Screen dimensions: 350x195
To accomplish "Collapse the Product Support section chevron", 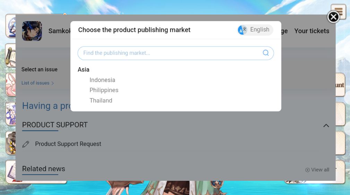I will point(326,125).
